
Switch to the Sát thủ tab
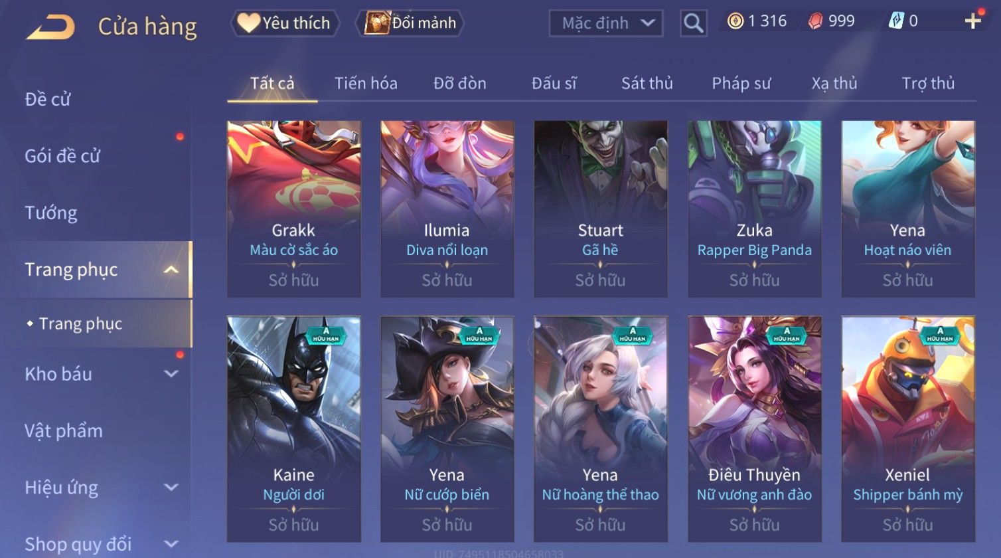coord(647,83)
